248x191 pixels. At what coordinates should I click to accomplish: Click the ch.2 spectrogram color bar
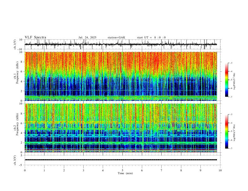227,131
